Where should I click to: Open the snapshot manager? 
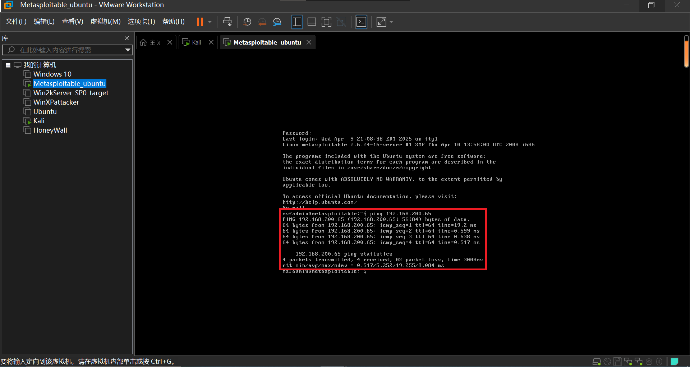click(277, 22)
